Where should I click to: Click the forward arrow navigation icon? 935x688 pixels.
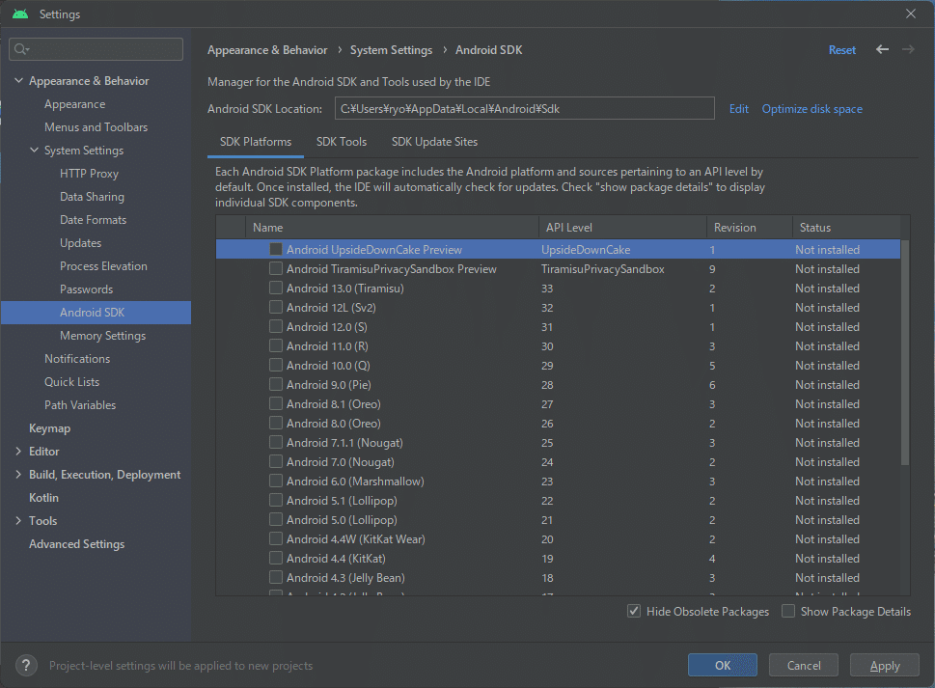[908, 49]
